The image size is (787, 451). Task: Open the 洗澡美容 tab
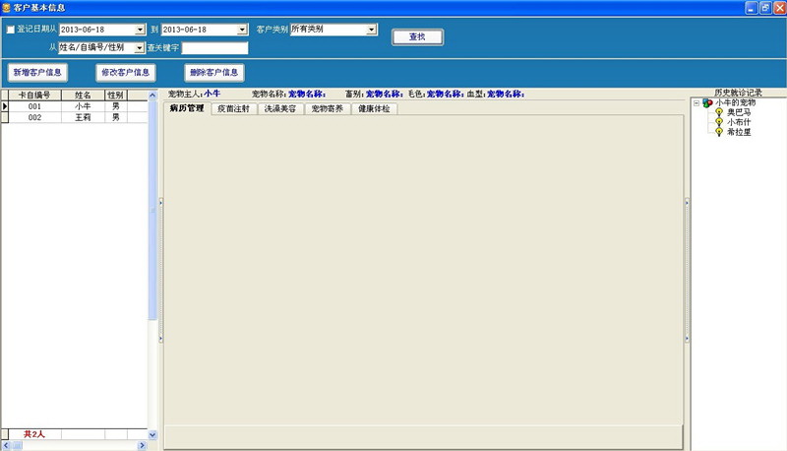point(281,108)
